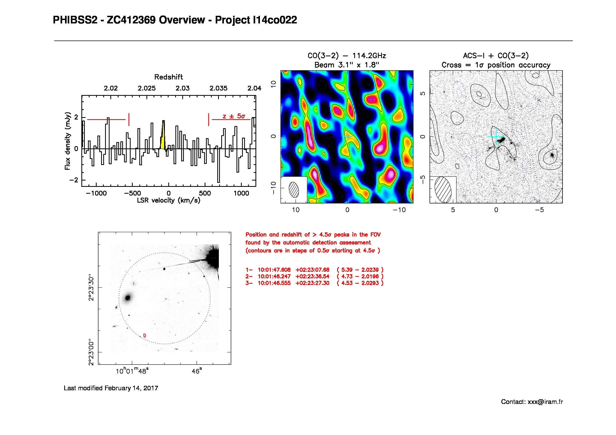616x435 pixels.
Task: Click the hatched beam ellipse in ACS-I panel
Action: (443, 189)
